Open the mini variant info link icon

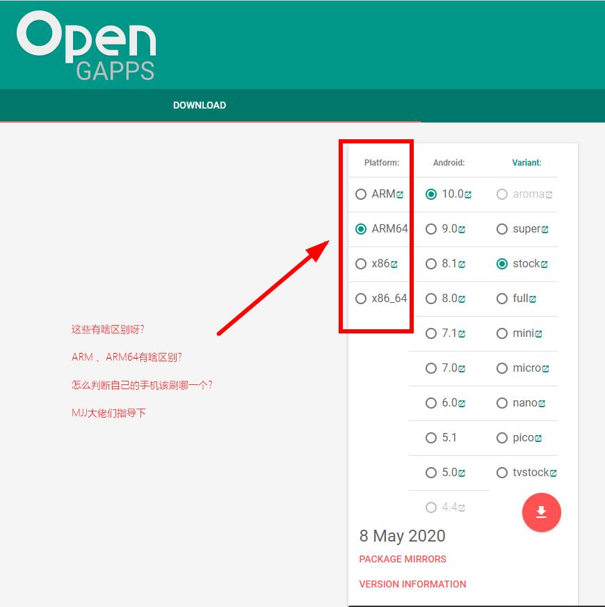[x=538, y=333]
